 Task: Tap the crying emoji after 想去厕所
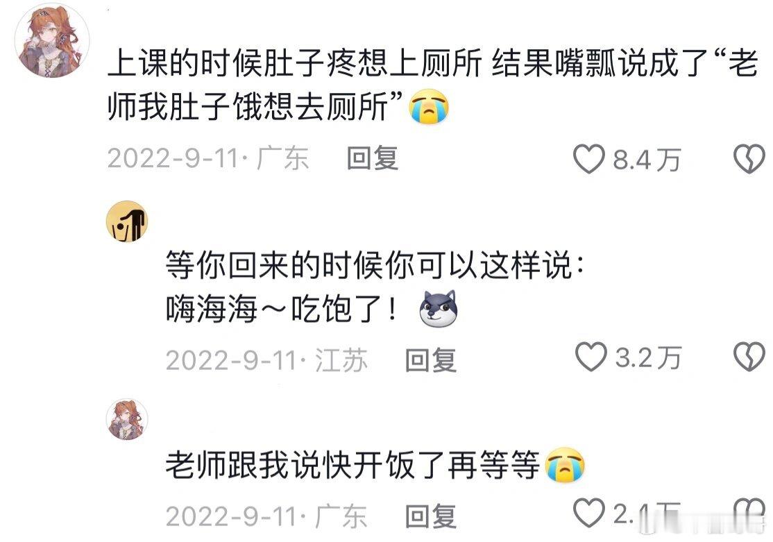click(430, 106)
